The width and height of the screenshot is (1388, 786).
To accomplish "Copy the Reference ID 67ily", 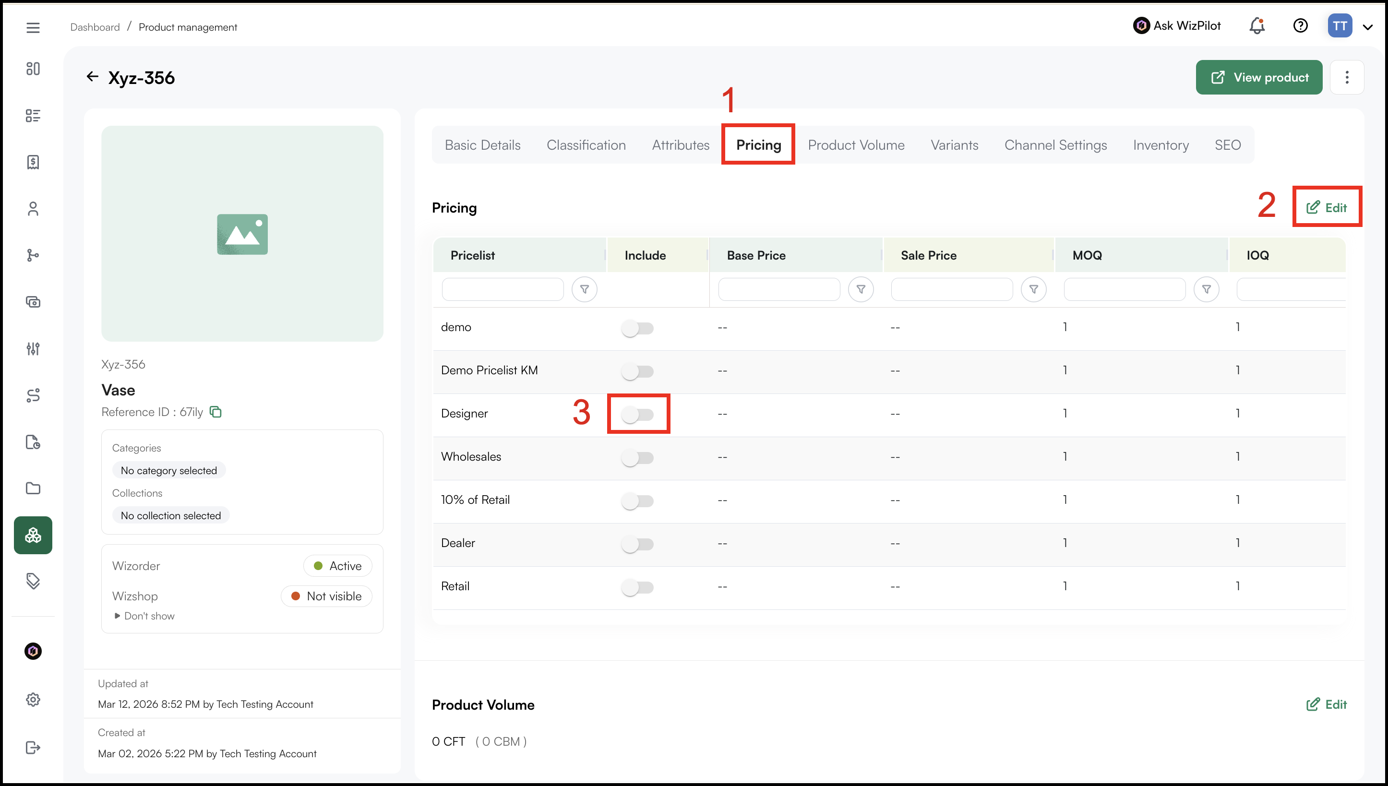I will coord(215,412).
